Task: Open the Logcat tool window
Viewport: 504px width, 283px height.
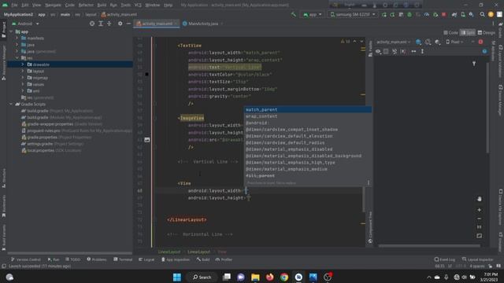Action: point(146,259)
